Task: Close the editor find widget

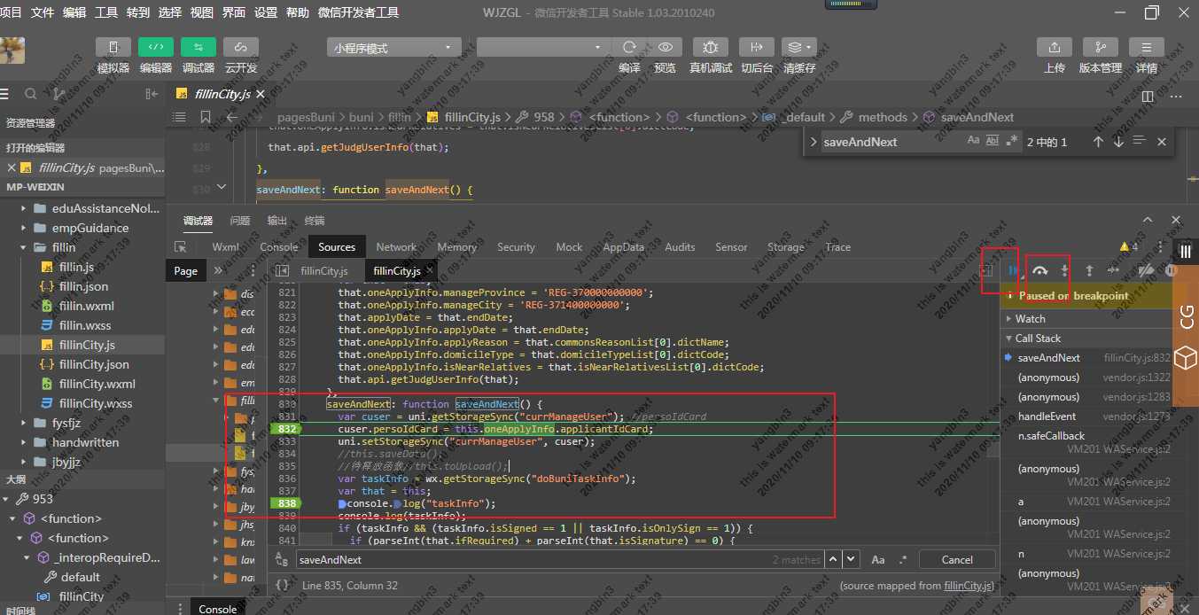Action: coord(1162,141)
